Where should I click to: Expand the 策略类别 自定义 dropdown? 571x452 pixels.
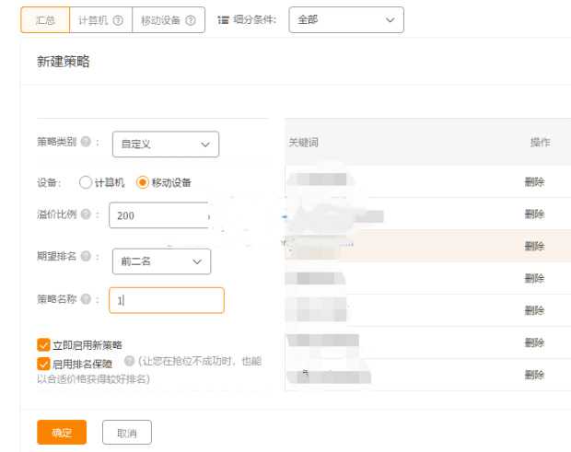click(165, 145)
